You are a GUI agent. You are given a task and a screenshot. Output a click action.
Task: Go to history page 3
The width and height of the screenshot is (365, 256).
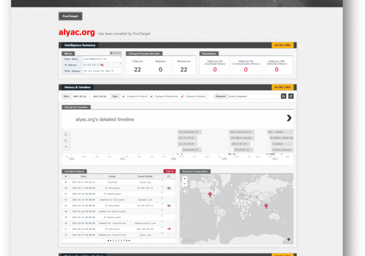pos(119,241)
